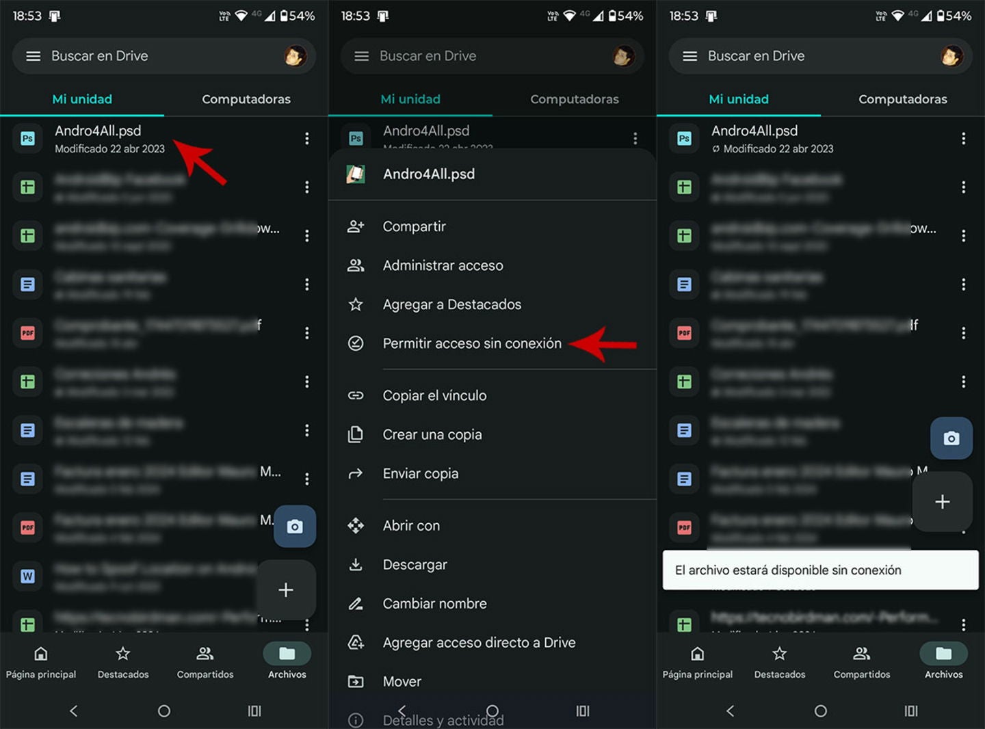The image size is (985, 729).
Task: Select the Descargar download icon
Action: click(356, 564)
